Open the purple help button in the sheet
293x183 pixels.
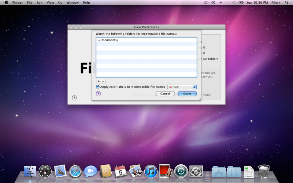[x=98, y=94]
